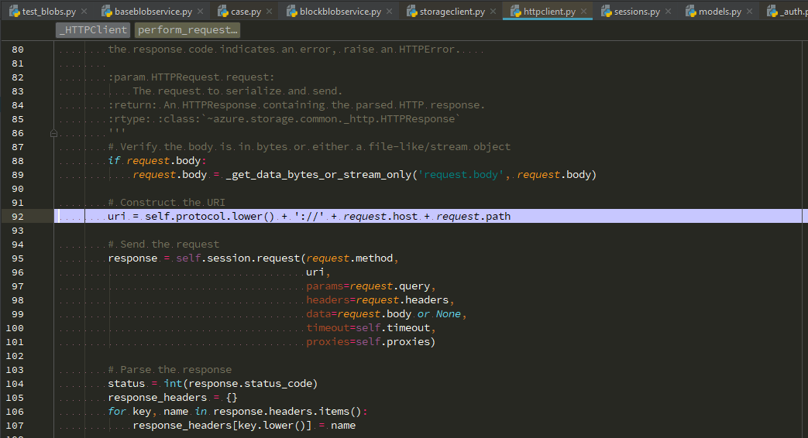This screenshot has height=438, width=808.
Task: Switch to sessions.py tab
Action: 637,12
